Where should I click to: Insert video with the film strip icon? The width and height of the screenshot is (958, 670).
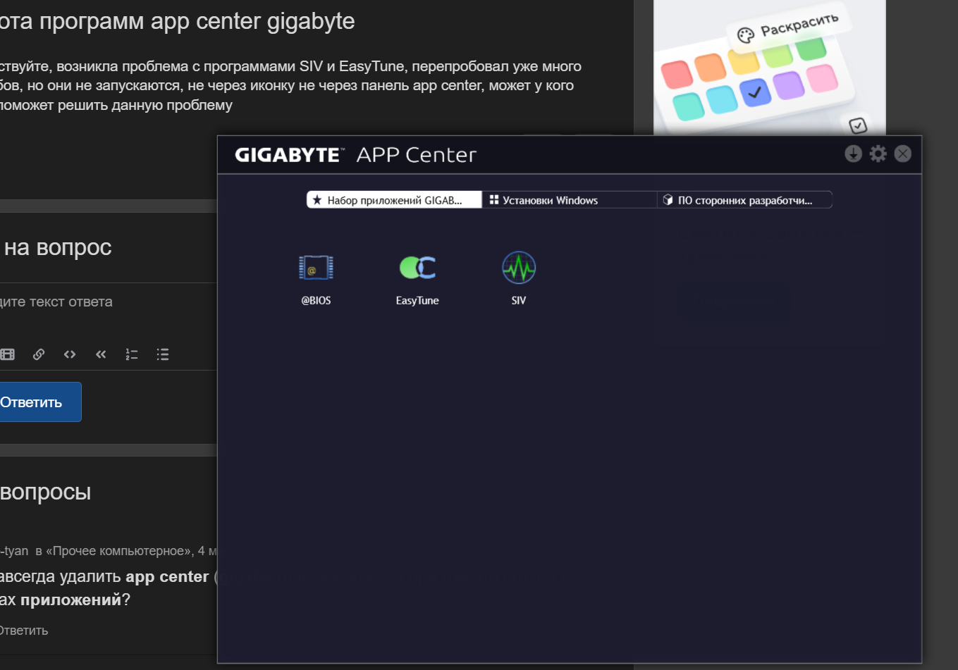tap(8, 354)
